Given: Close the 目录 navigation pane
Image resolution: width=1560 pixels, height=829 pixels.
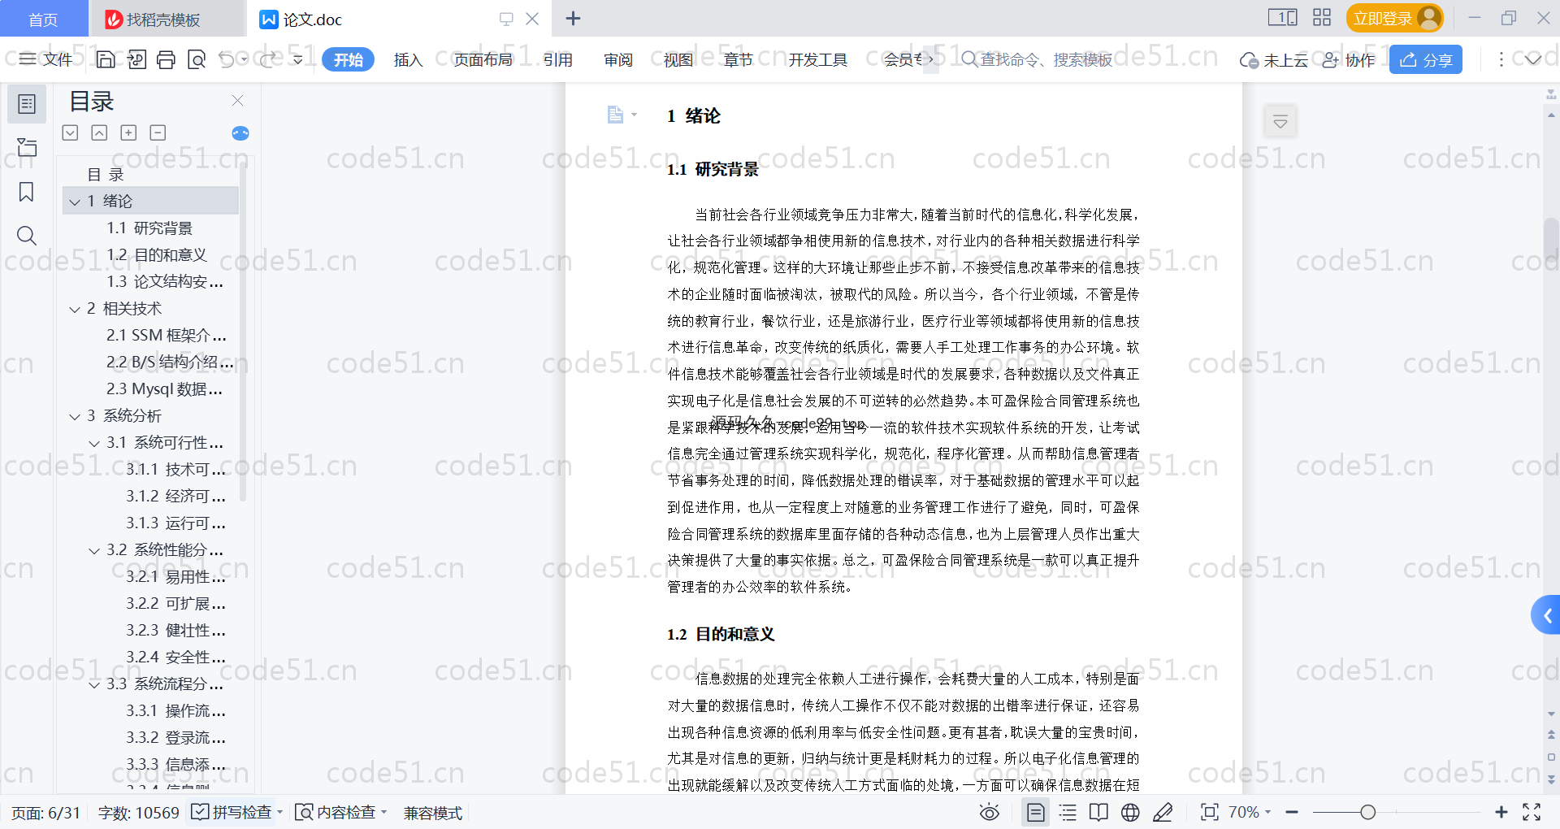Looking at the screenshot, I should click(237, 100).
